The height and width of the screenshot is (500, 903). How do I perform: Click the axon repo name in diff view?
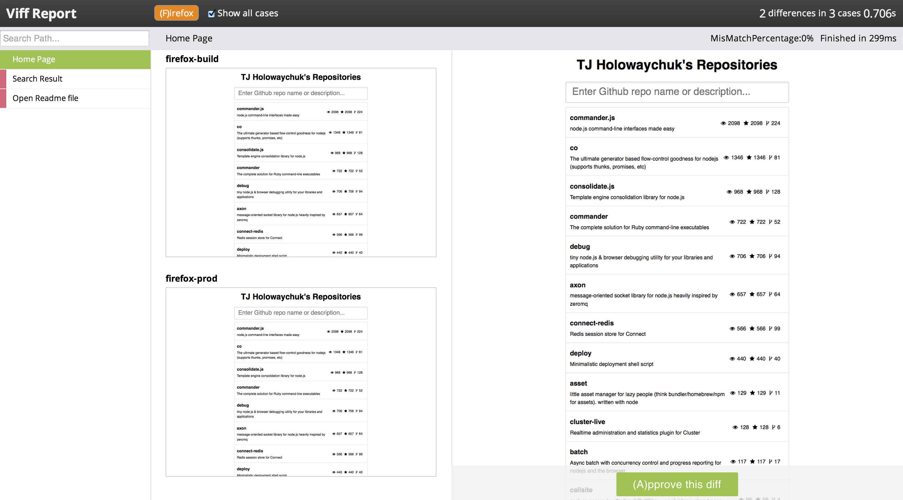coord(577,285)
